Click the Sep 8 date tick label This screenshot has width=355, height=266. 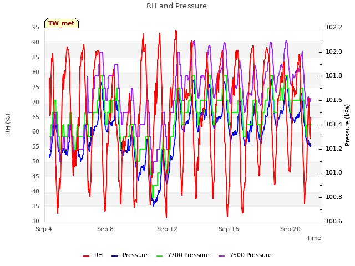[105, 229]
